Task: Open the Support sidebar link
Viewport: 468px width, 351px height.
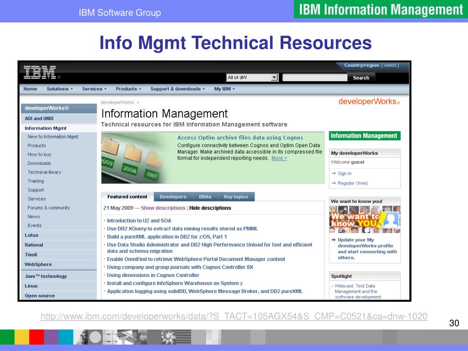Action: 36,190
